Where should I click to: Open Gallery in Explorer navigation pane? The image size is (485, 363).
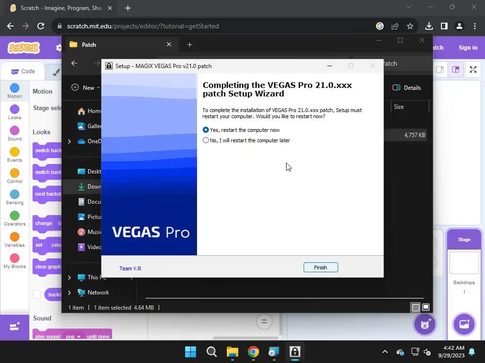click(x=89, y=126)
